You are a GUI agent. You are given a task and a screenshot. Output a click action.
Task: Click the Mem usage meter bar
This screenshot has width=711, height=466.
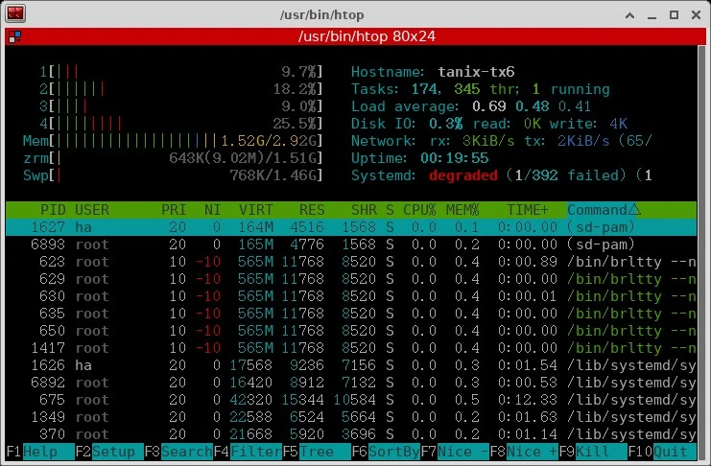(x=173, y=141)
